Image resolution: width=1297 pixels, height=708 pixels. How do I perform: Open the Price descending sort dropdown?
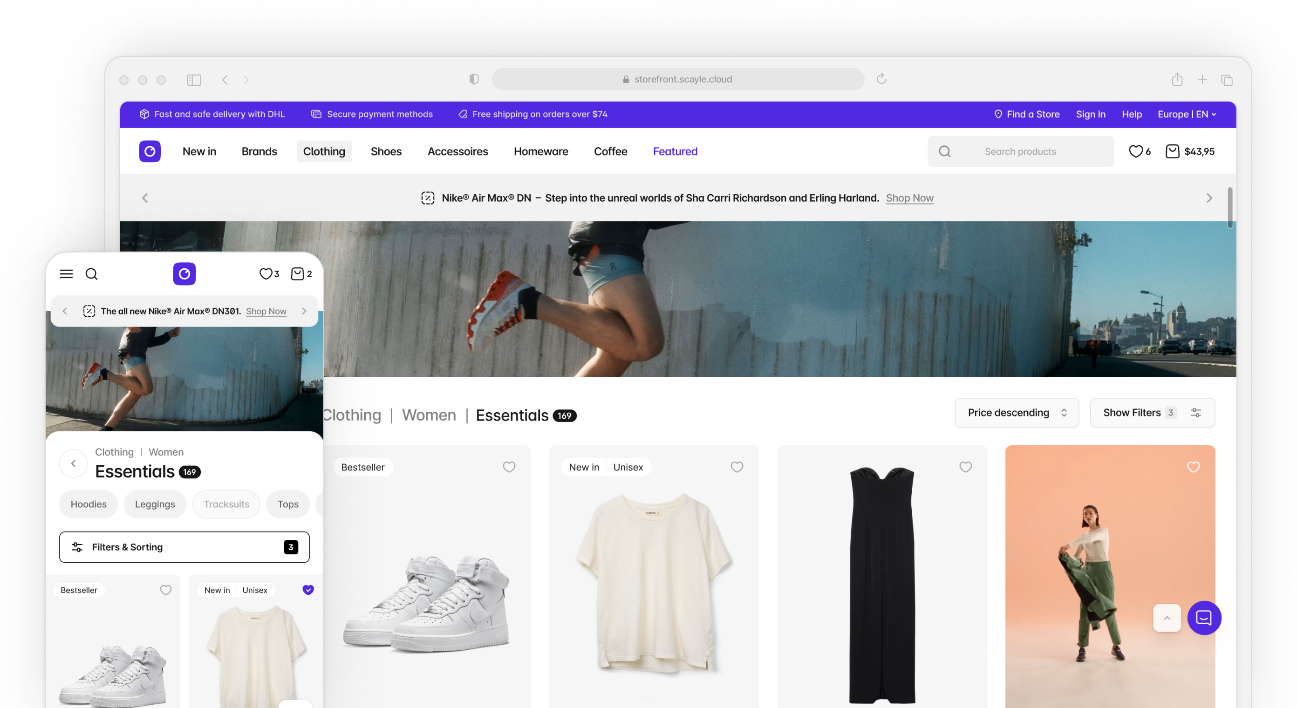pyautogui.click(x=1017, y=412)
